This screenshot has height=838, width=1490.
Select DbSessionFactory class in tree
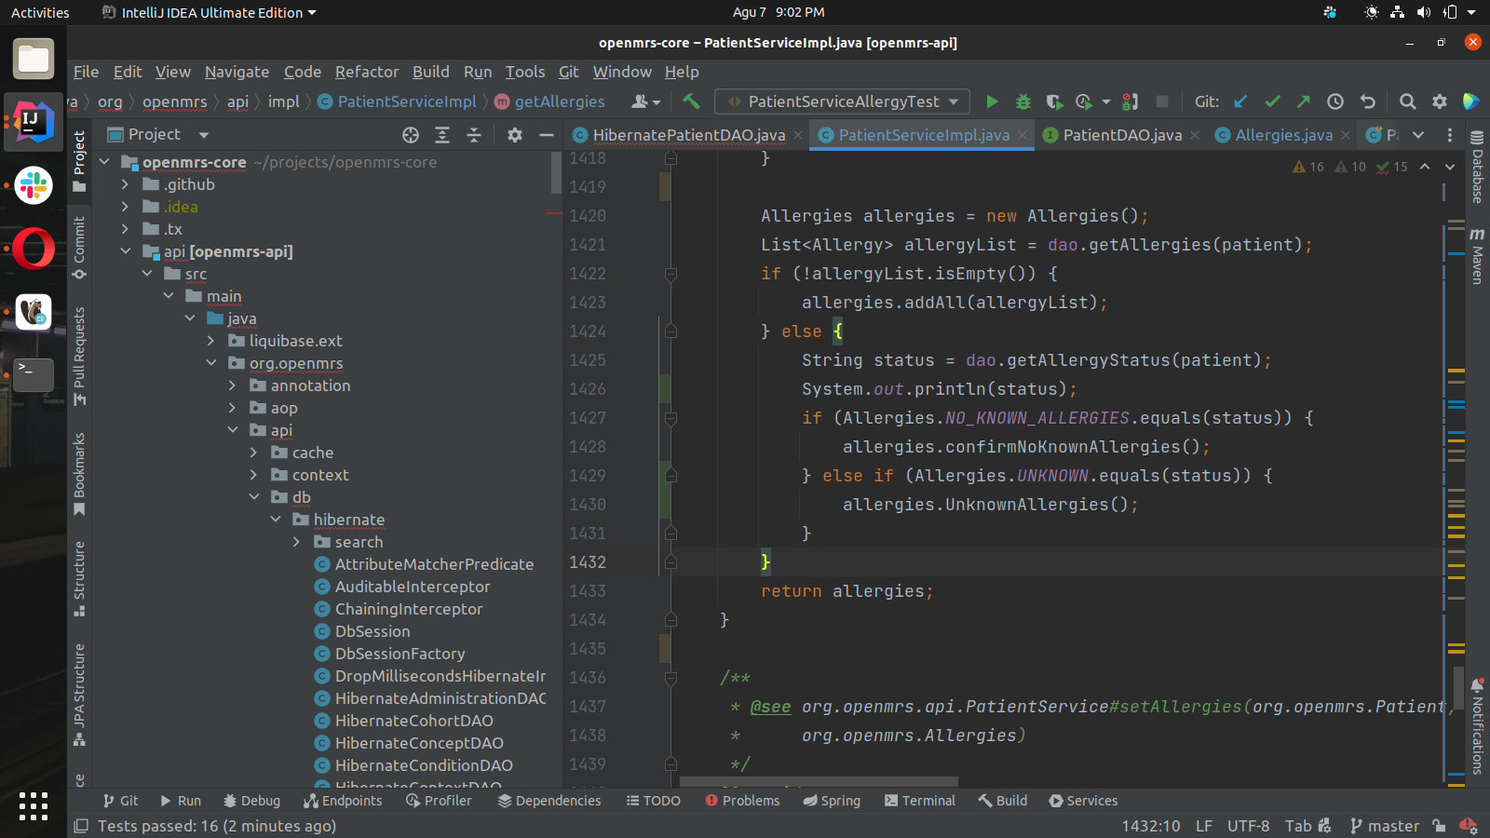[x=400, y=654]
